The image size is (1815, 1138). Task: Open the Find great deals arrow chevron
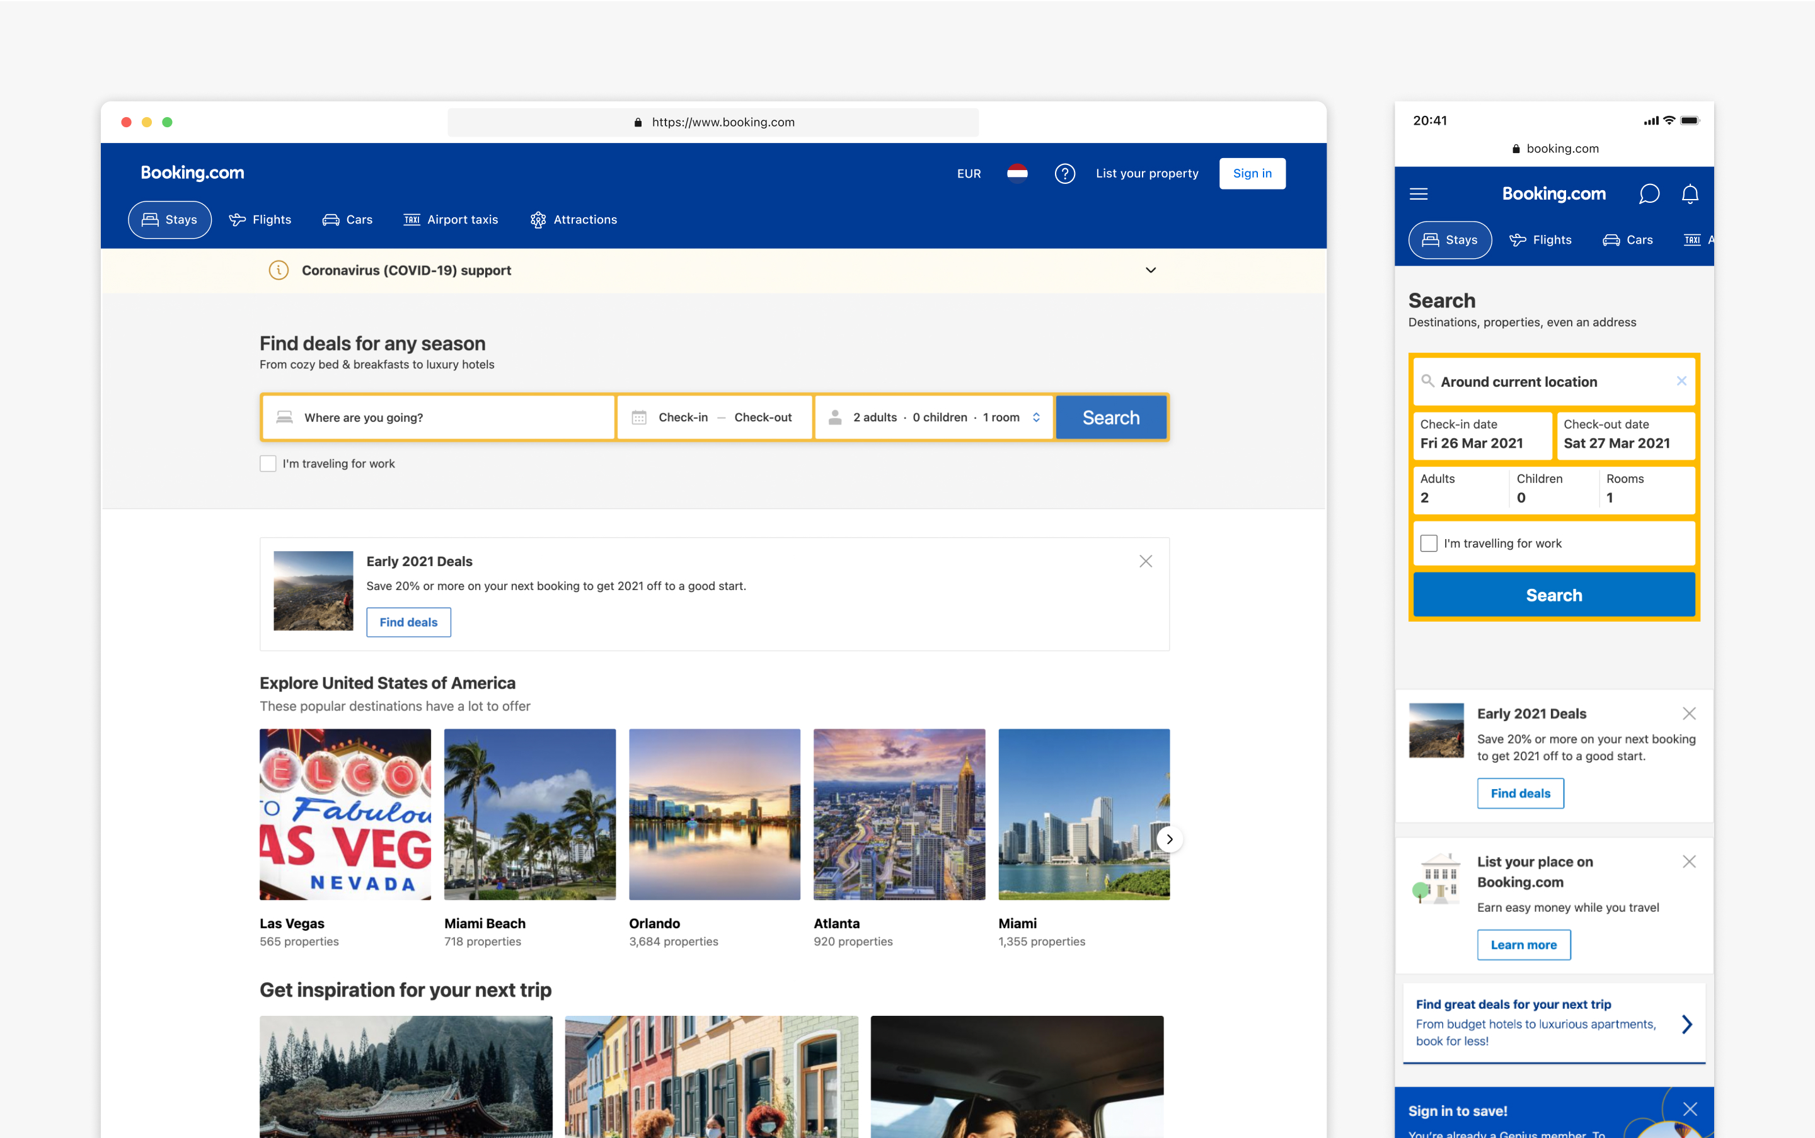(x=1687, y=1023)
